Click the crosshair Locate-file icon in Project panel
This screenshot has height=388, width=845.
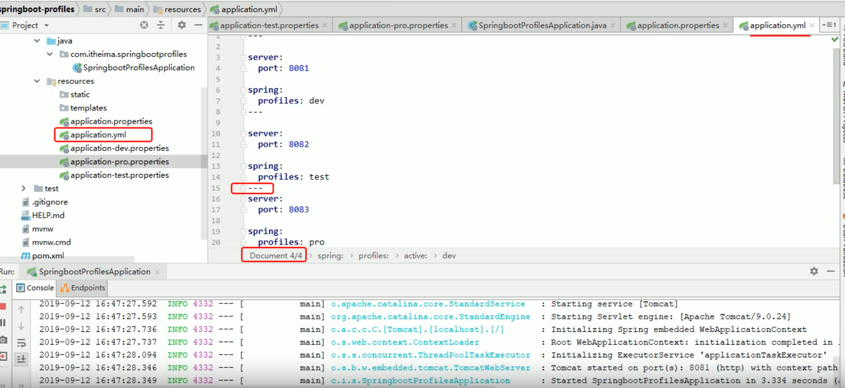point(144,25)
